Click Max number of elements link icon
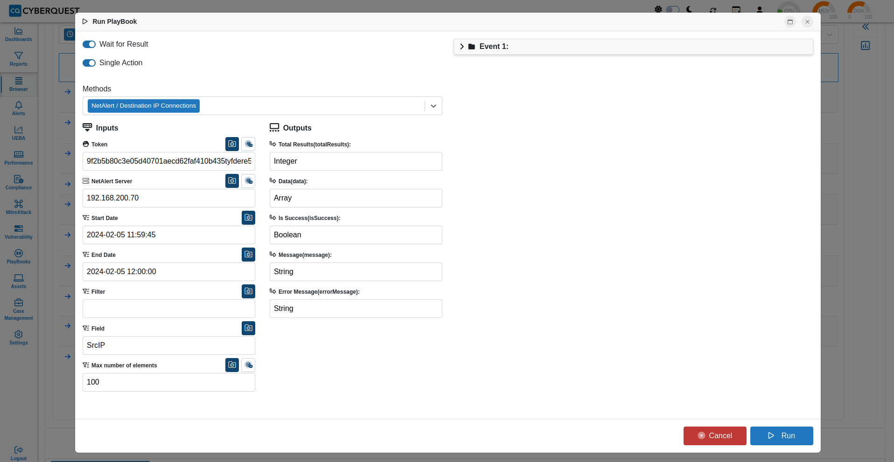The height and width of the screenshot is (462, 894). [x=248, y=365]
